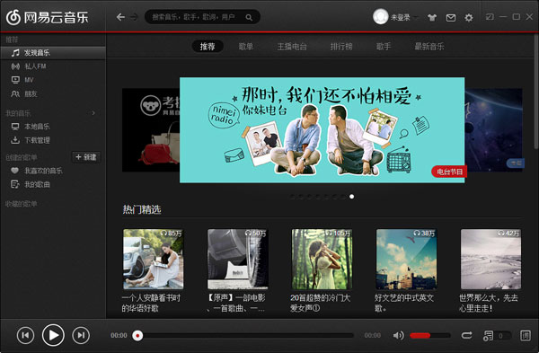
Task: Start playback with the play button
Action: click(x=53, y=335)
